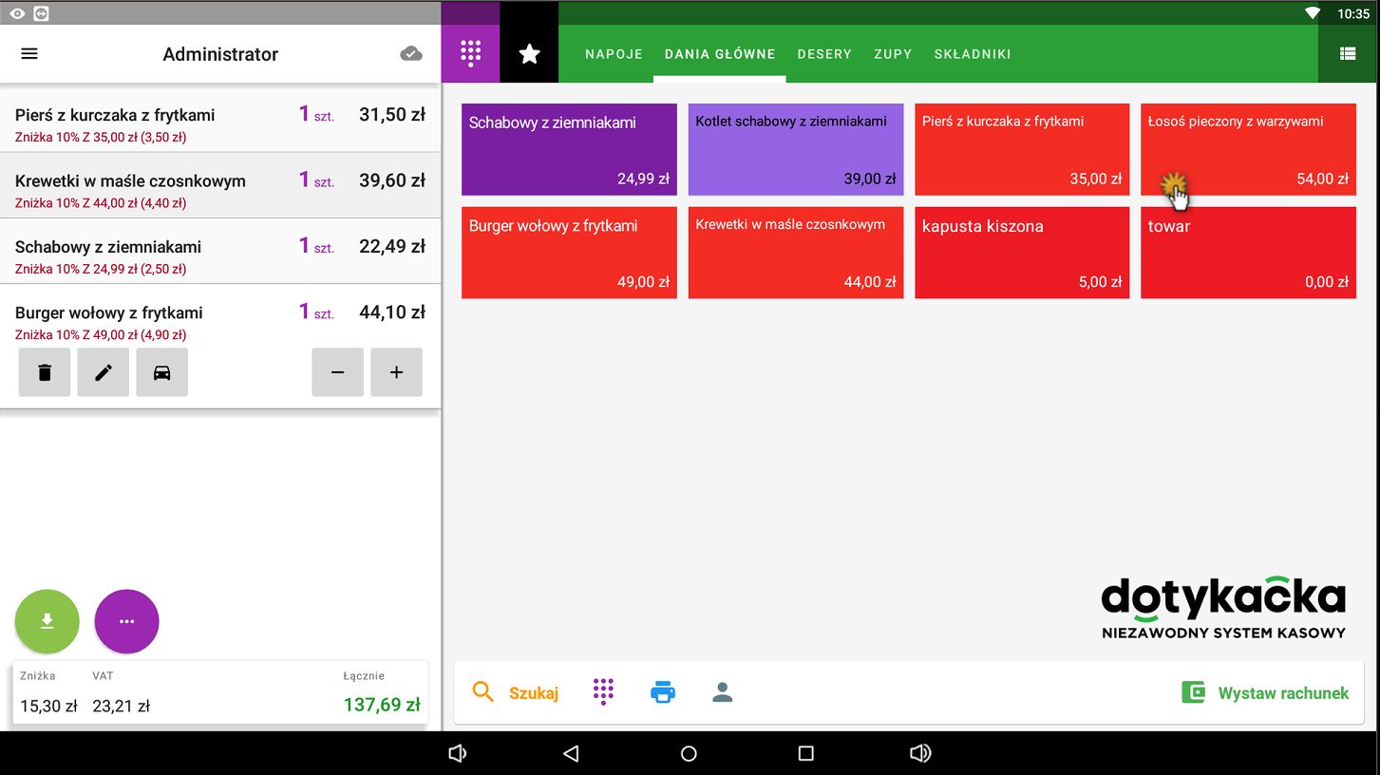Click the cloud sync status icon

411,54
